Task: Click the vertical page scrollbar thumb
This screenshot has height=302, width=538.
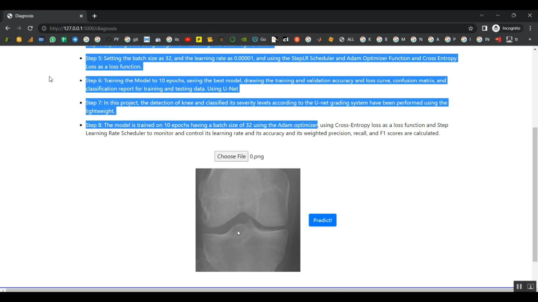Action: [x=535, y=194]
